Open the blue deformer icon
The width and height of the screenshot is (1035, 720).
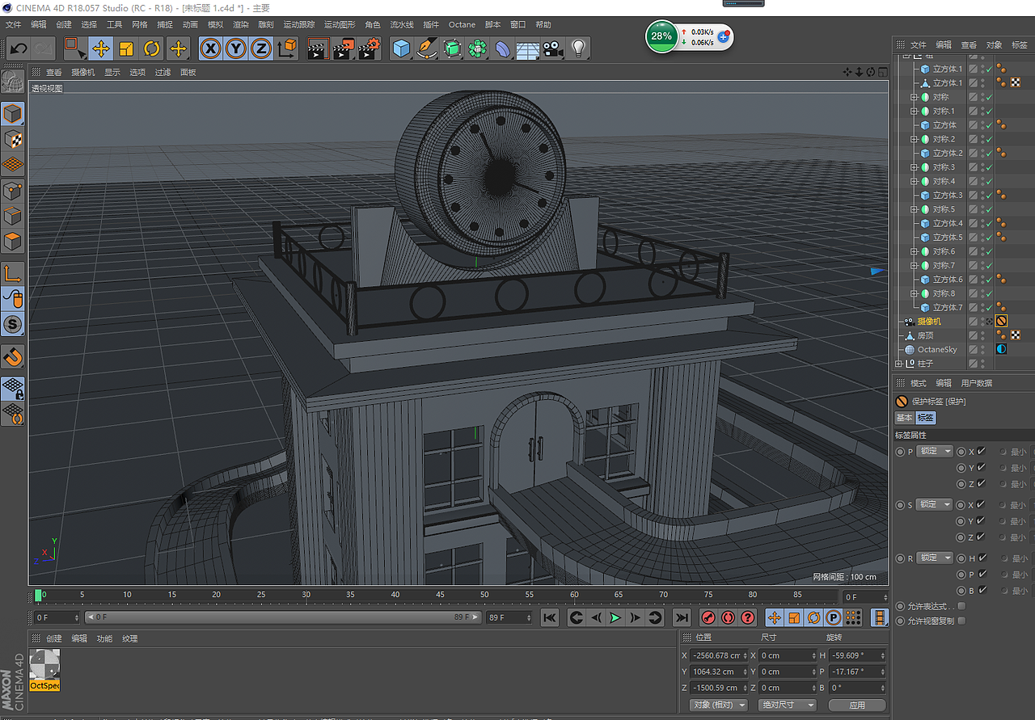coord(502,48)
